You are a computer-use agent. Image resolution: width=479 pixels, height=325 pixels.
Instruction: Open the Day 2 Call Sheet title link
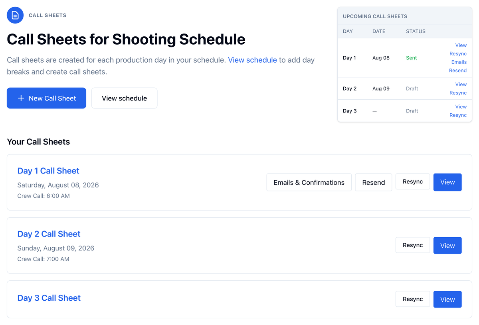(x=49, y=234)
